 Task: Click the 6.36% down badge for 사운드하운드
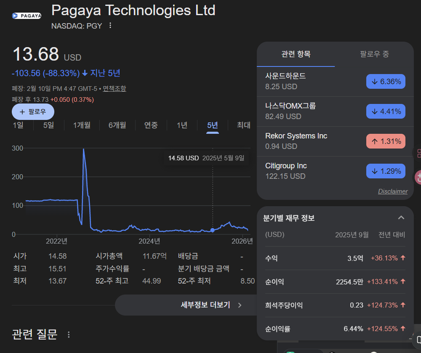click(x=385, y=82)
